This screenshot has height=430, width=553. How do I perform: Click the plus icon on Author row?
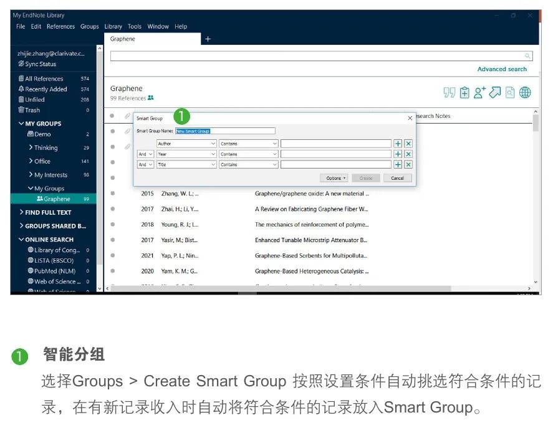click(398, 144)
